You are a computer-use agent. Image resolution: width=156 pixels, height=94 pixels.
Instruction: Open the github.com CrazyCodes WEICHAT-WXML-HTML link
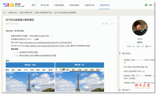click(x=48, y=46)
